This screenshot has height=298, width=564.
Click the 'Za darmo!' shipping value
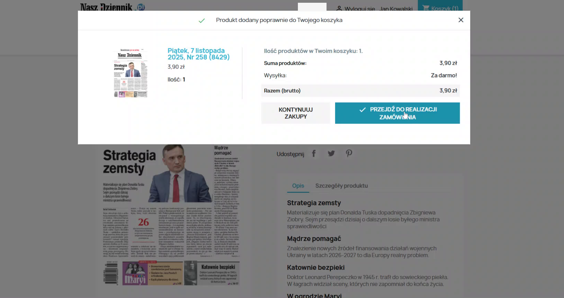click(444, 75)
